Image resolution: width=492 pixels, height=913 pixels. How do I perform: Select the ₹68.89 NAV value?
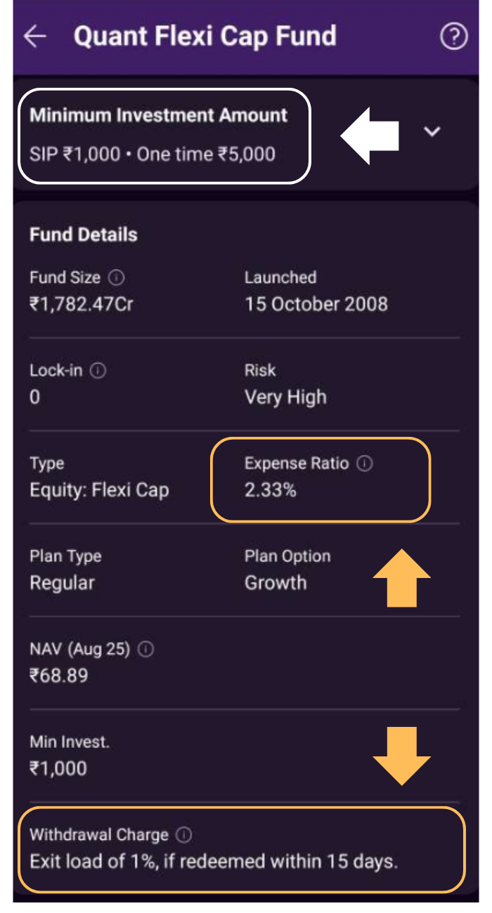click(59, 676)
